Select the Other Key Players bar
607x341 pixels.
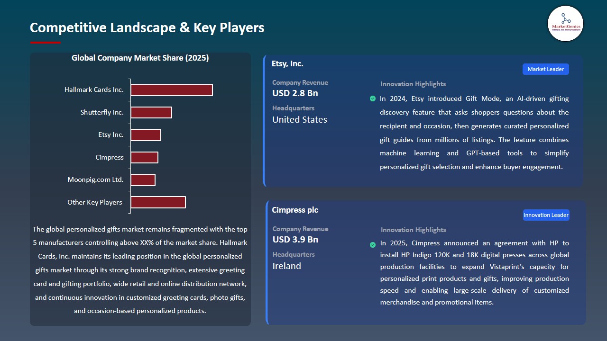click(158, 202)
